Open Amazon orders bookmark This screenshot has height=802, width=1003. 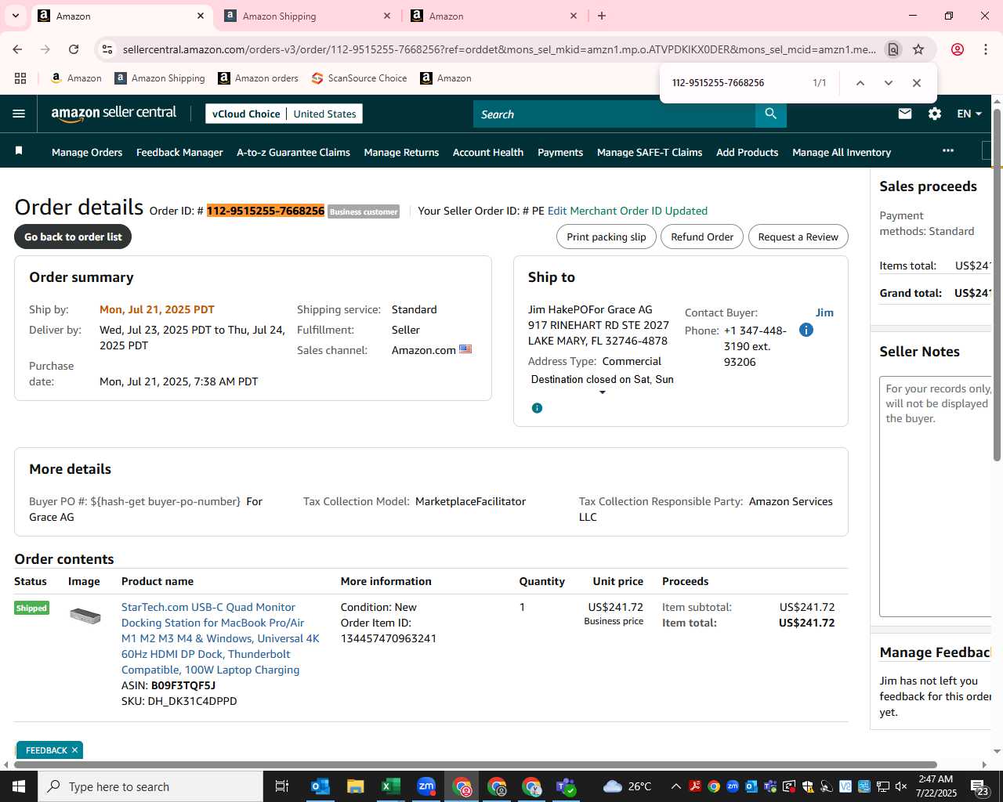click(x=258, y=78)
